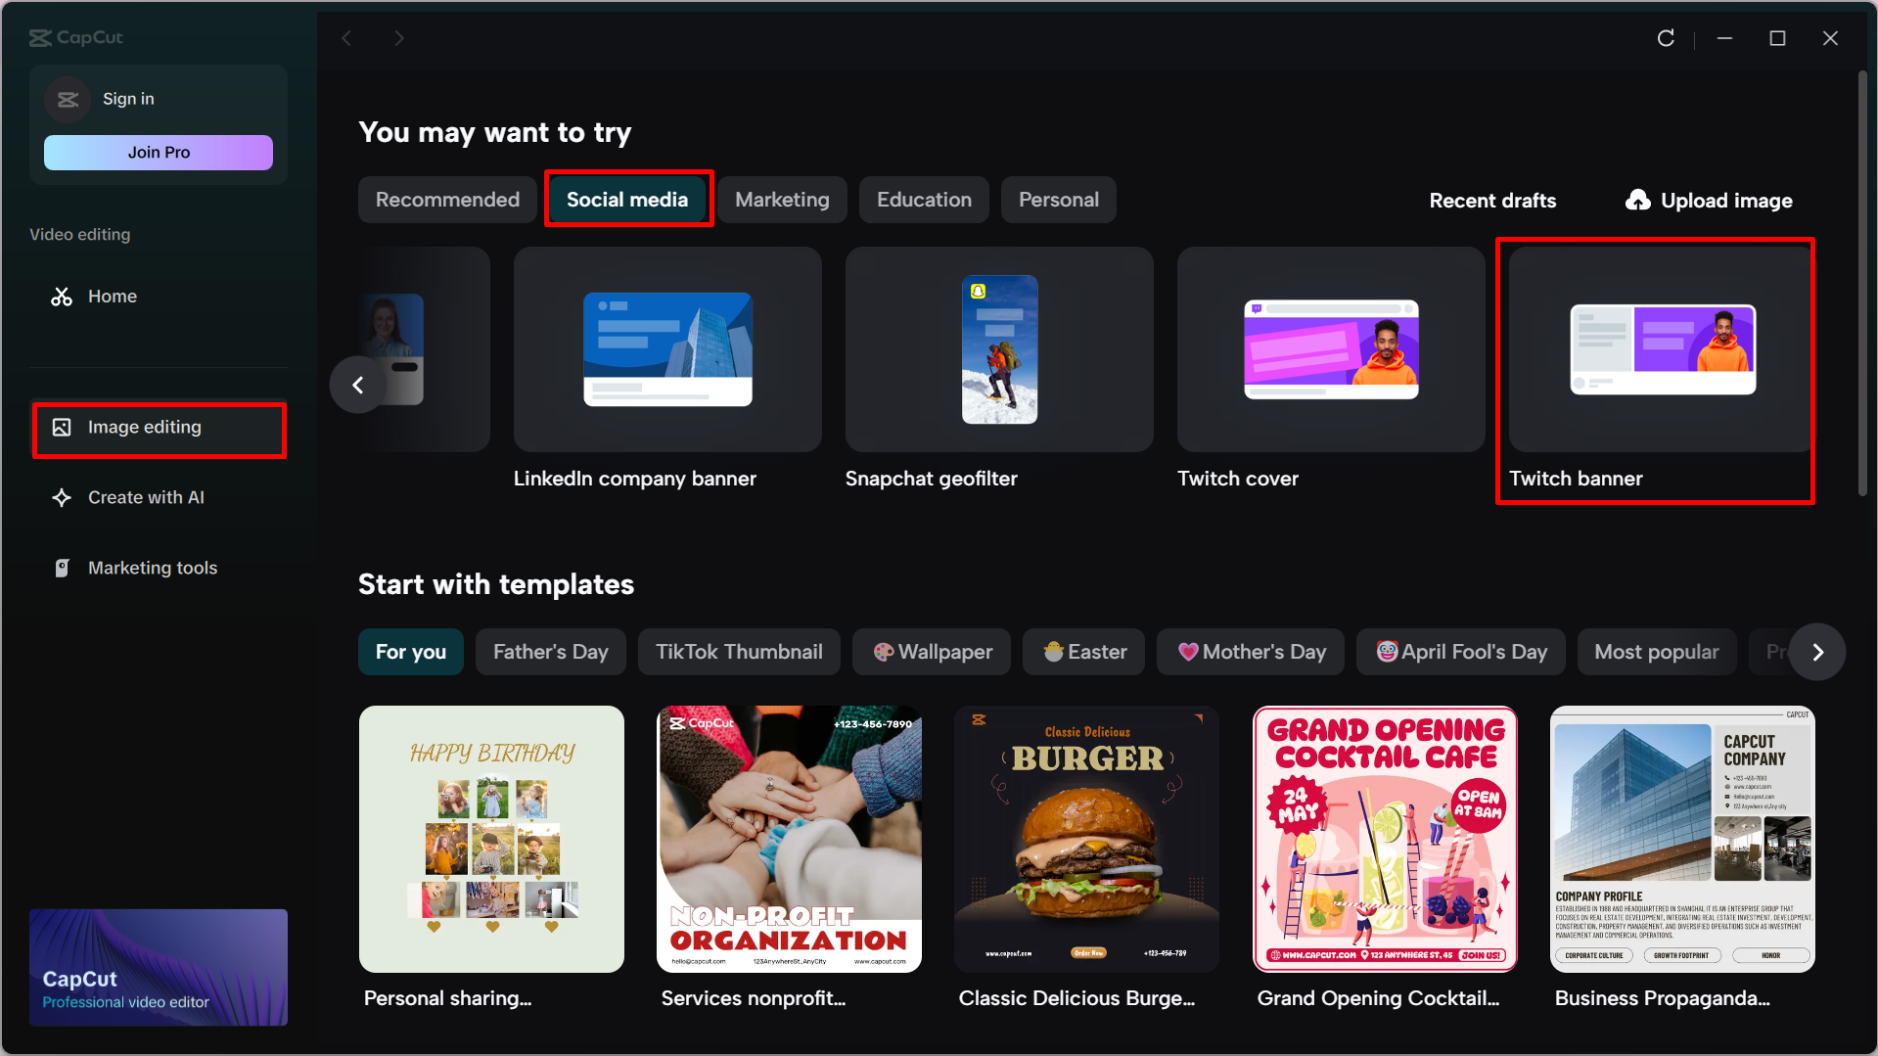Screen dimensions: 1878x1056
Task: Select the Mother's Day filter
Action: (x=1251, y=651)
